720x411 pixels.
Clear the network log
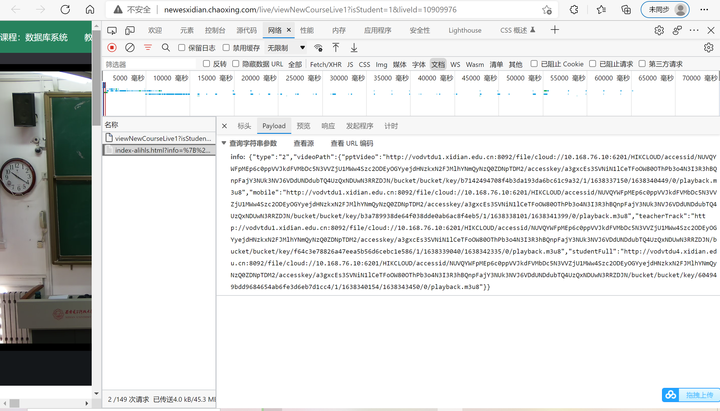130,48
